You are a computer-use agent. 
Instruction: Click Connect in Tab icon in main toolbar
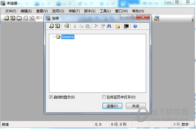tap(19, 18)
